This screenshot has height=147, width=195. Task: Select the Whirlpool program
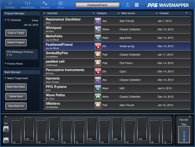(x=117, y=29)
